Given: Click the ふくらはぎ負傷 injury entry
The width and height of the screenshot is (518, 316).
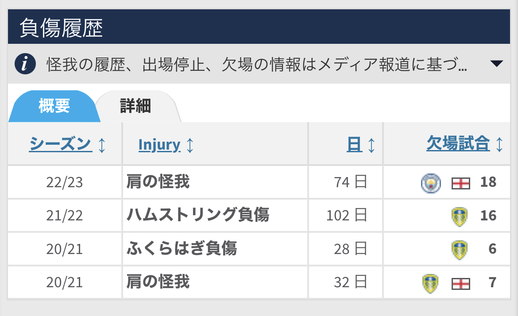Looking at the screenshot, I should pos(182,249).
